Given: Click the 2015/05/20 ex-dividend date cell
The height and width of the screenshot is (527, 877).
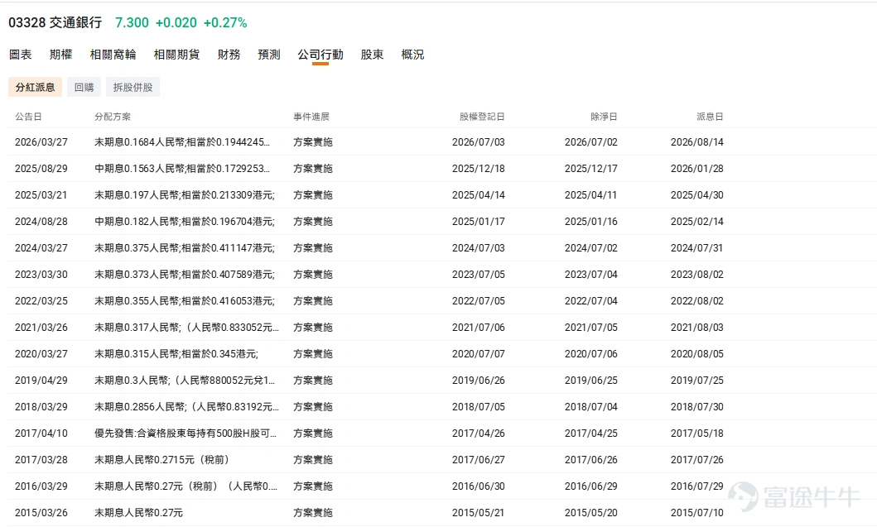Looking at the screenshot, I should tap(591, 512).
